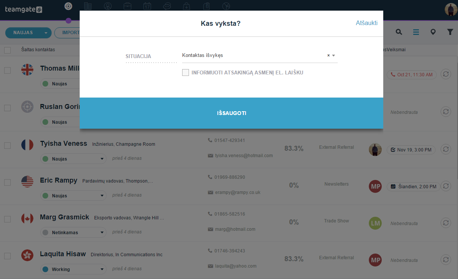The height and width of the screenshot is (279, 458).
Task: Open the People icon in top navigation
Action: pos(108,6)
